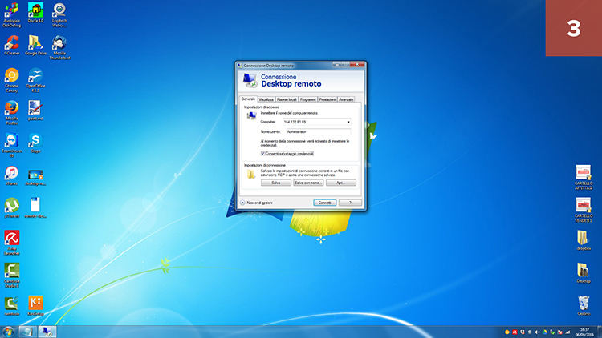Click the Connetti button
The width and height of the screenshot is (602, 338).
(324, 203)
